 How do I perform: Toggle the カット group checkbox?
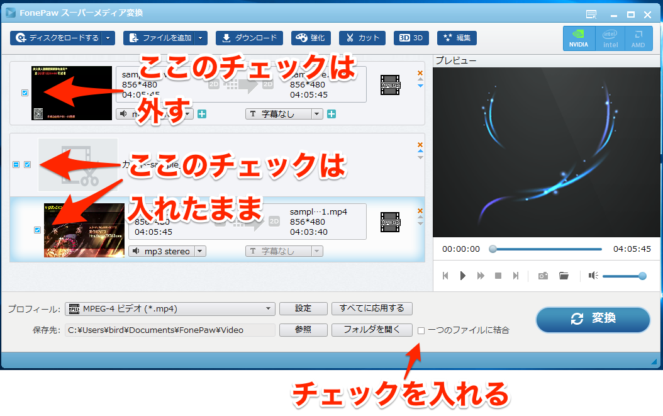click(28, 165)
